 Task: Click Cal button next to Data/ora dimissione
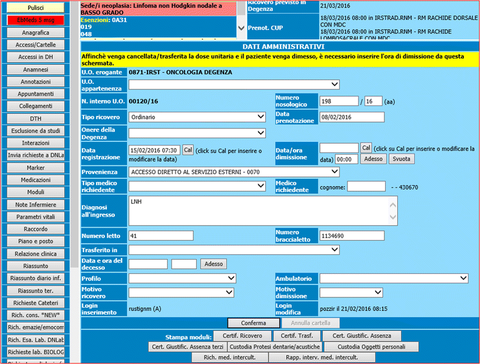366,148
